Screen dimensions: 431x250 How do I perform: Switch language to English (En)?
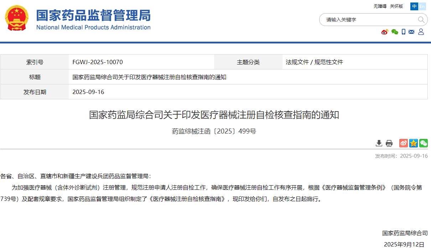tap(422, 6)
